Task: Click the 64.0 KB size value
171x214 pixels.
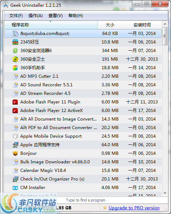Action: 110,34
